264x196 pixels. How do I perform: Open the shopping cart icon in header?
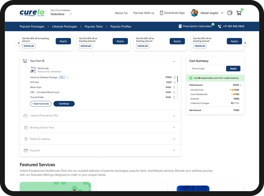(239, 13)
